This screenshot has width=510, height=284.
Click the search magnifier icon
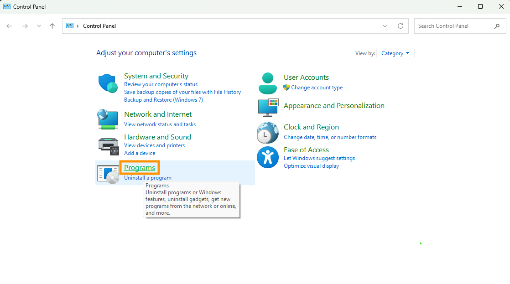(497, 26)
